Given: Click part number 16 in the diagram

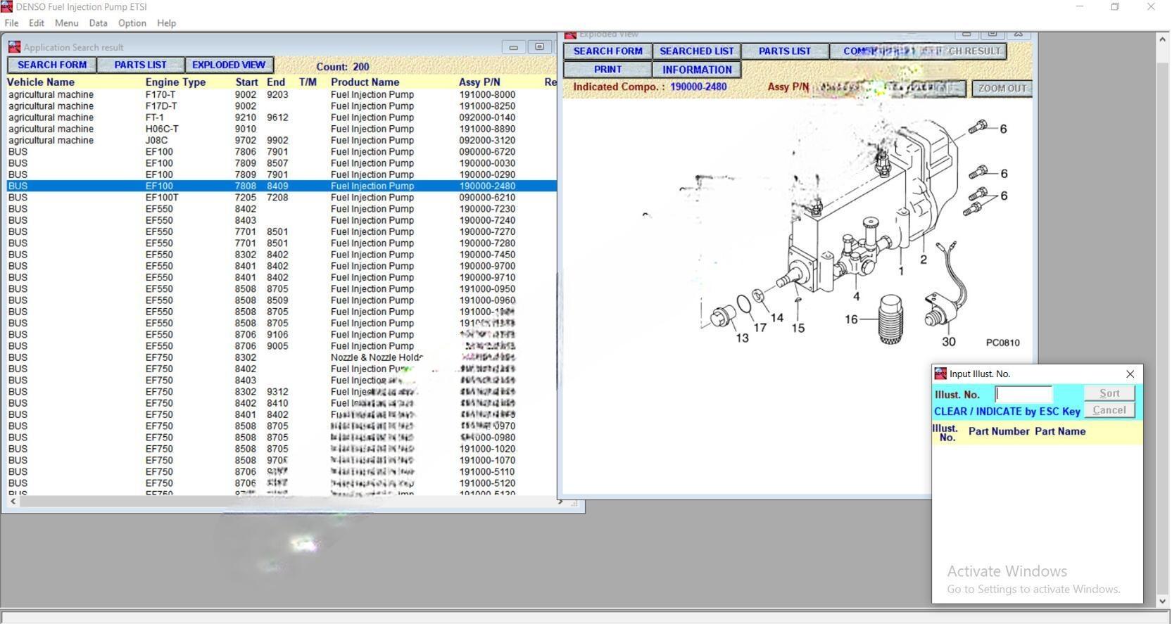Looking at the screenshot, I should pos(851,319).
